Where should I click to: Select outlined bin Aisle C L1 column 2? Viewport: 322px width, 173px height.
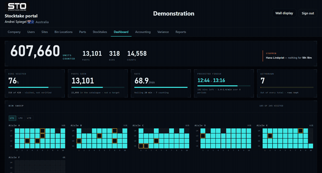point(146,146)
